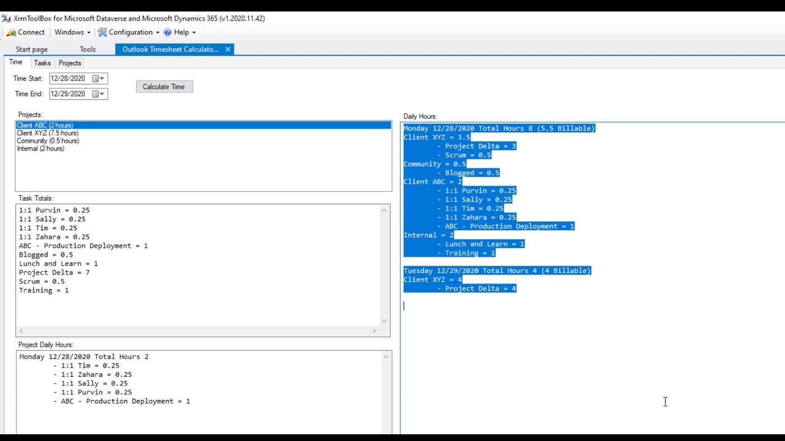Switch to the Projects sub-tab
This screenshot has width=785, height=441.
point(70,63)
